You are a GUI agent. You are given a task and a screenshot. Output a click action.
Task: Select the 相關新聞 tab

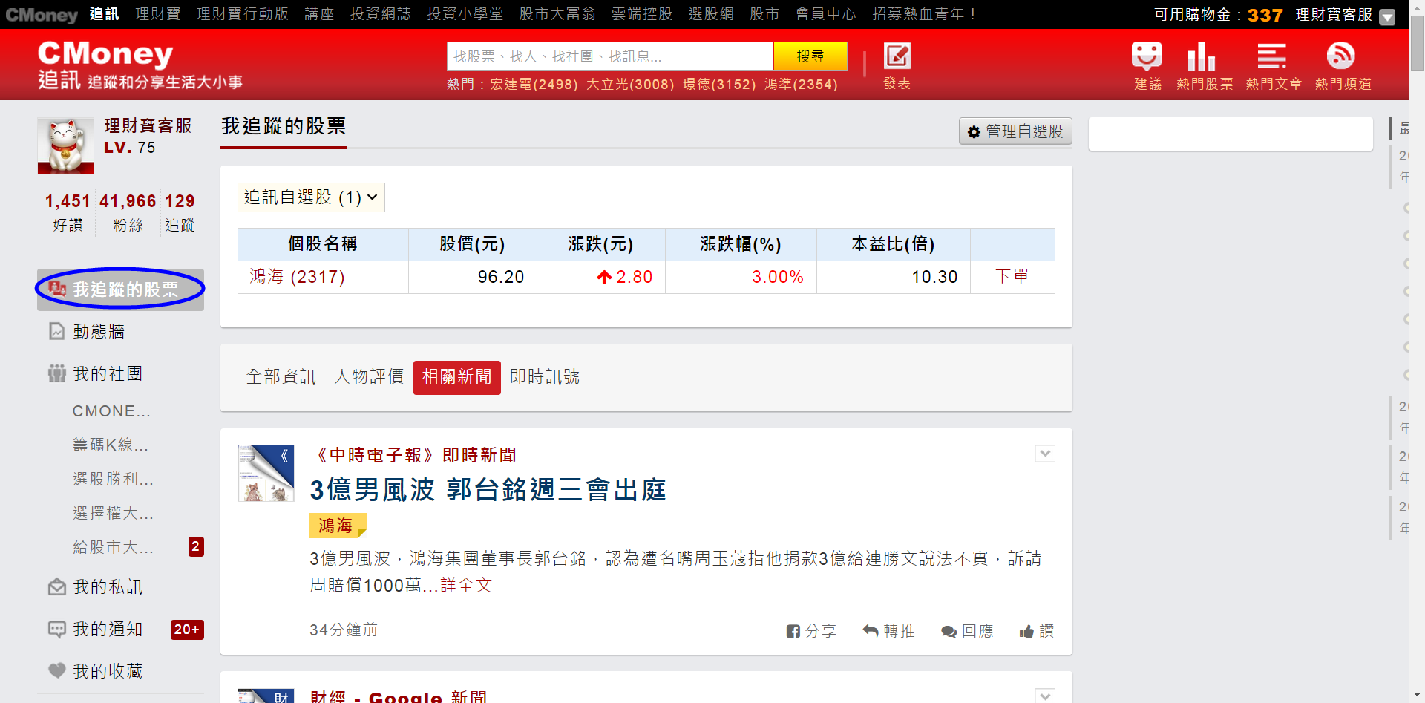click(x=457, y=377)
